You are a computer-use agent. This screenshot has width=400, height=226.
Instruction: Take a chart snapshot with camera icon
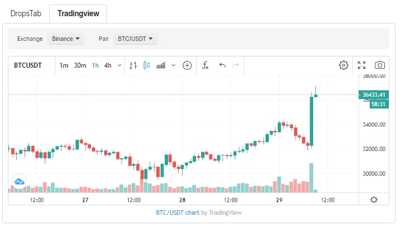pyautogui.click(x=380, y=65)
